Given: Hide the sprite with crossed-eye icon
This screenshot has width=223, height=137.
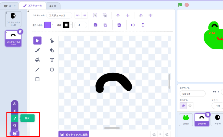Looking at the screenshot, I should pos(190,105).
